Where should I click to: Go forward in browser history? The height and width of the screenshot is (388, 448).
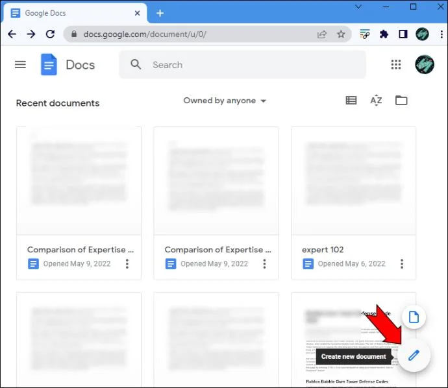coord(31,34)
